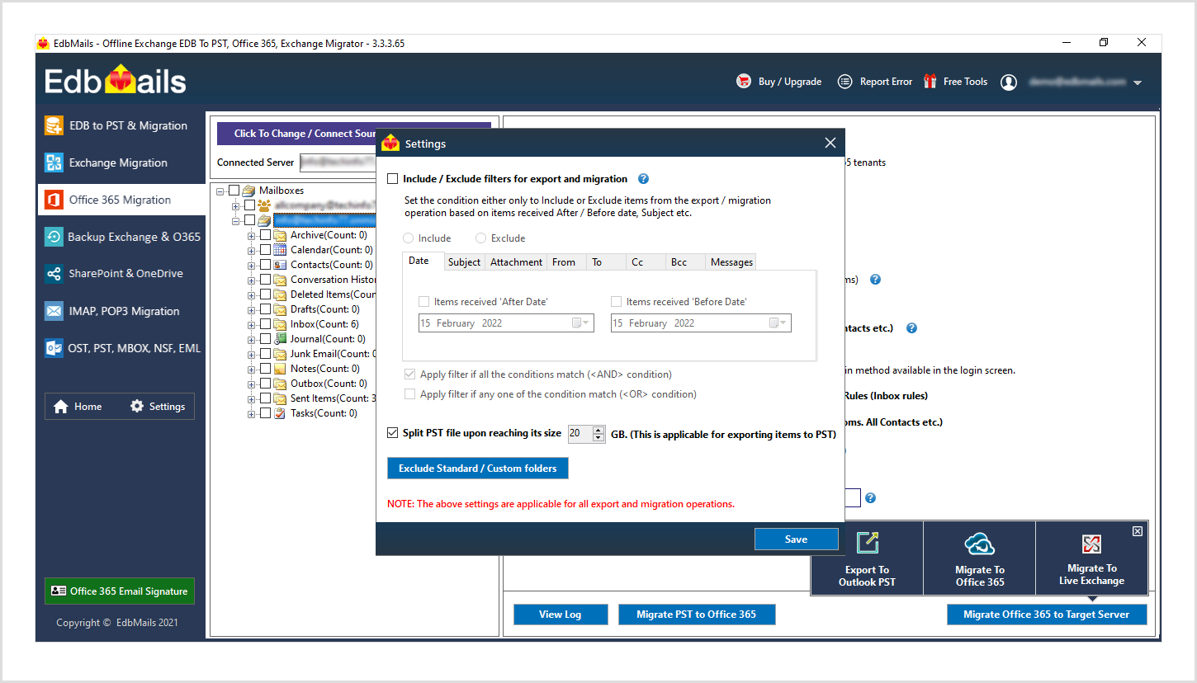Close the Settings dialog

830,144
